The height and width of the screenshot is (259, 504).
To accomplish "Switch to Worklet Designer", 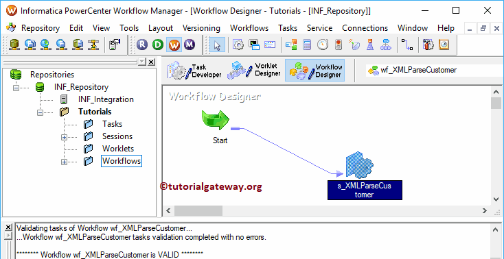I will click(x=254, y=71).
